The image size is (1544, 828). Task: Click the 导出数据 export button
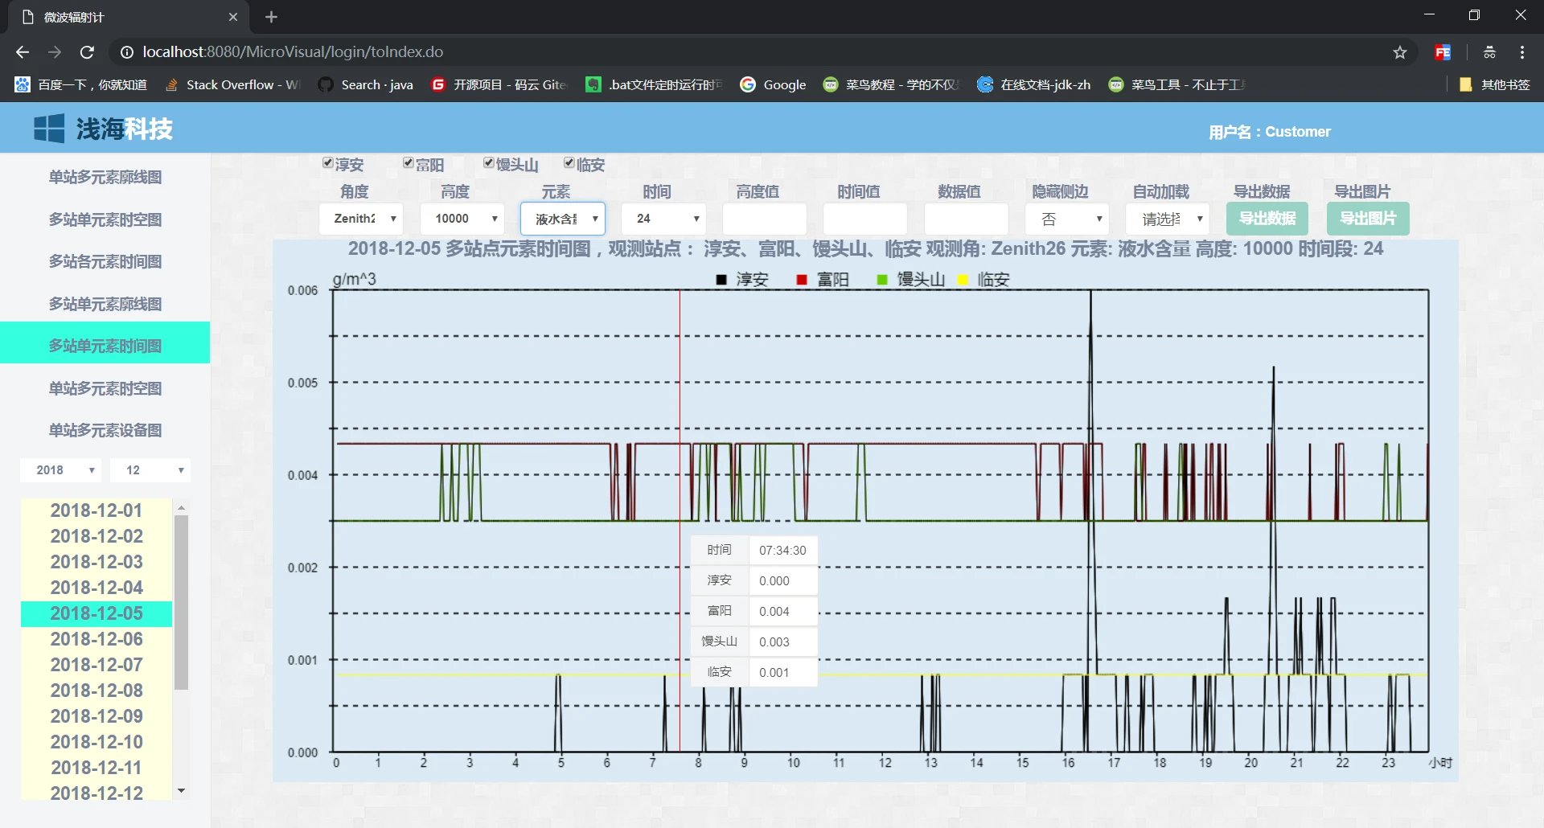click(x=1267, y=219)
